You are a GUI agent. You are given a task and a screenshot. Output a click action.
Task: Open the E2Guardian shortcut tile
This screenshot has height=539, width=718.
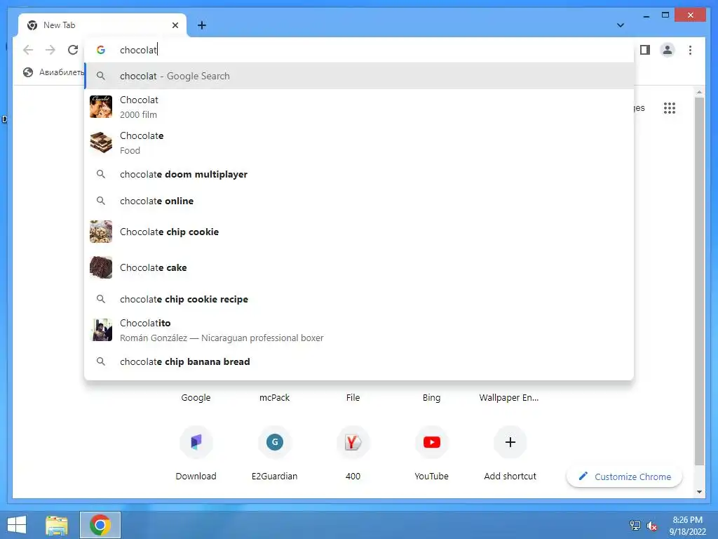[x=274, y=453]
